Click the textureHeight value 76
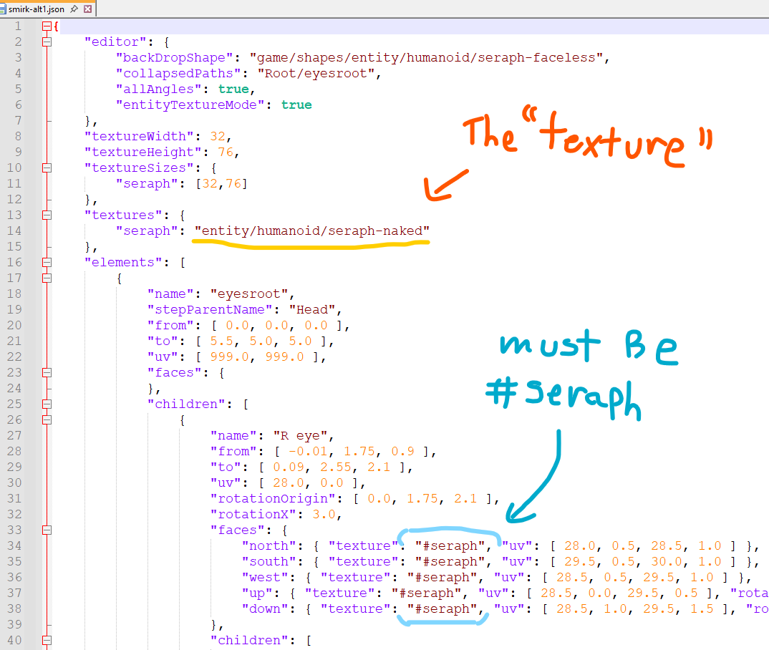 click(223, 152)
